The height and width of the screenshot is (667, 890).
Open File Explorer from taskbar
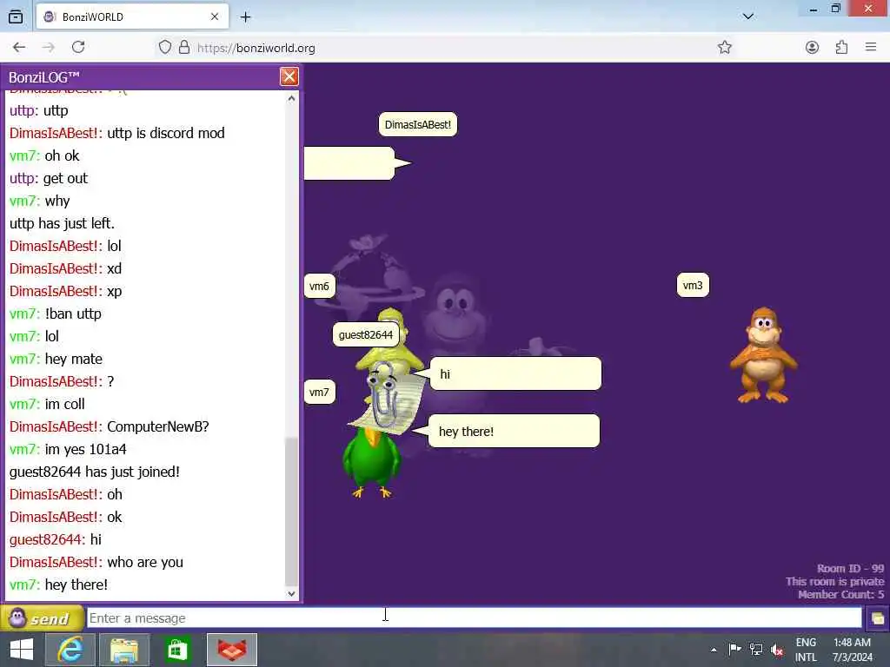pyautogui.click(x=124, y=650)
